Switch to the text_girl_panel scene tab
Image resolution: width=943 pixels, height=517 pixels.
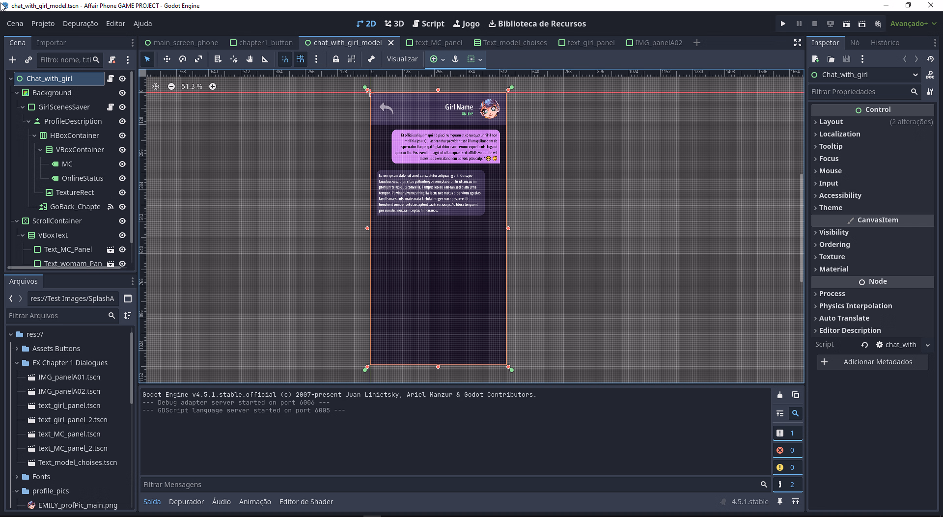point(591,43)
